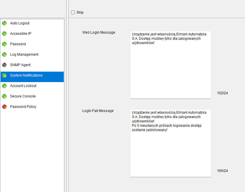Click the gray status icon beside SNMP Agent
Screen dimensions: 245x192
coord(4,65)
